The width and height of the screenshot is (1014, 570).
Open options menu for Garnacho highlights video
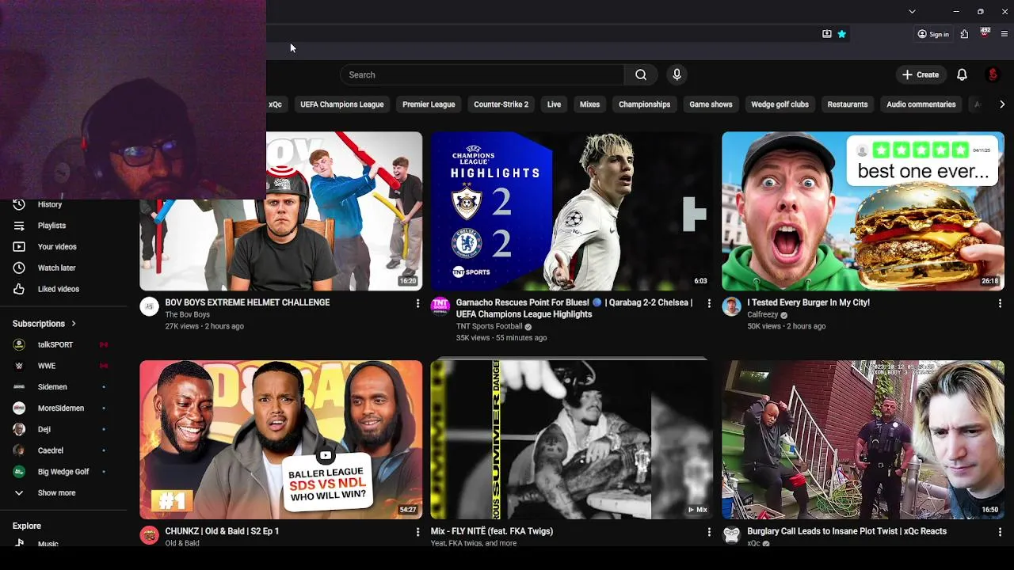coord(709,303)
